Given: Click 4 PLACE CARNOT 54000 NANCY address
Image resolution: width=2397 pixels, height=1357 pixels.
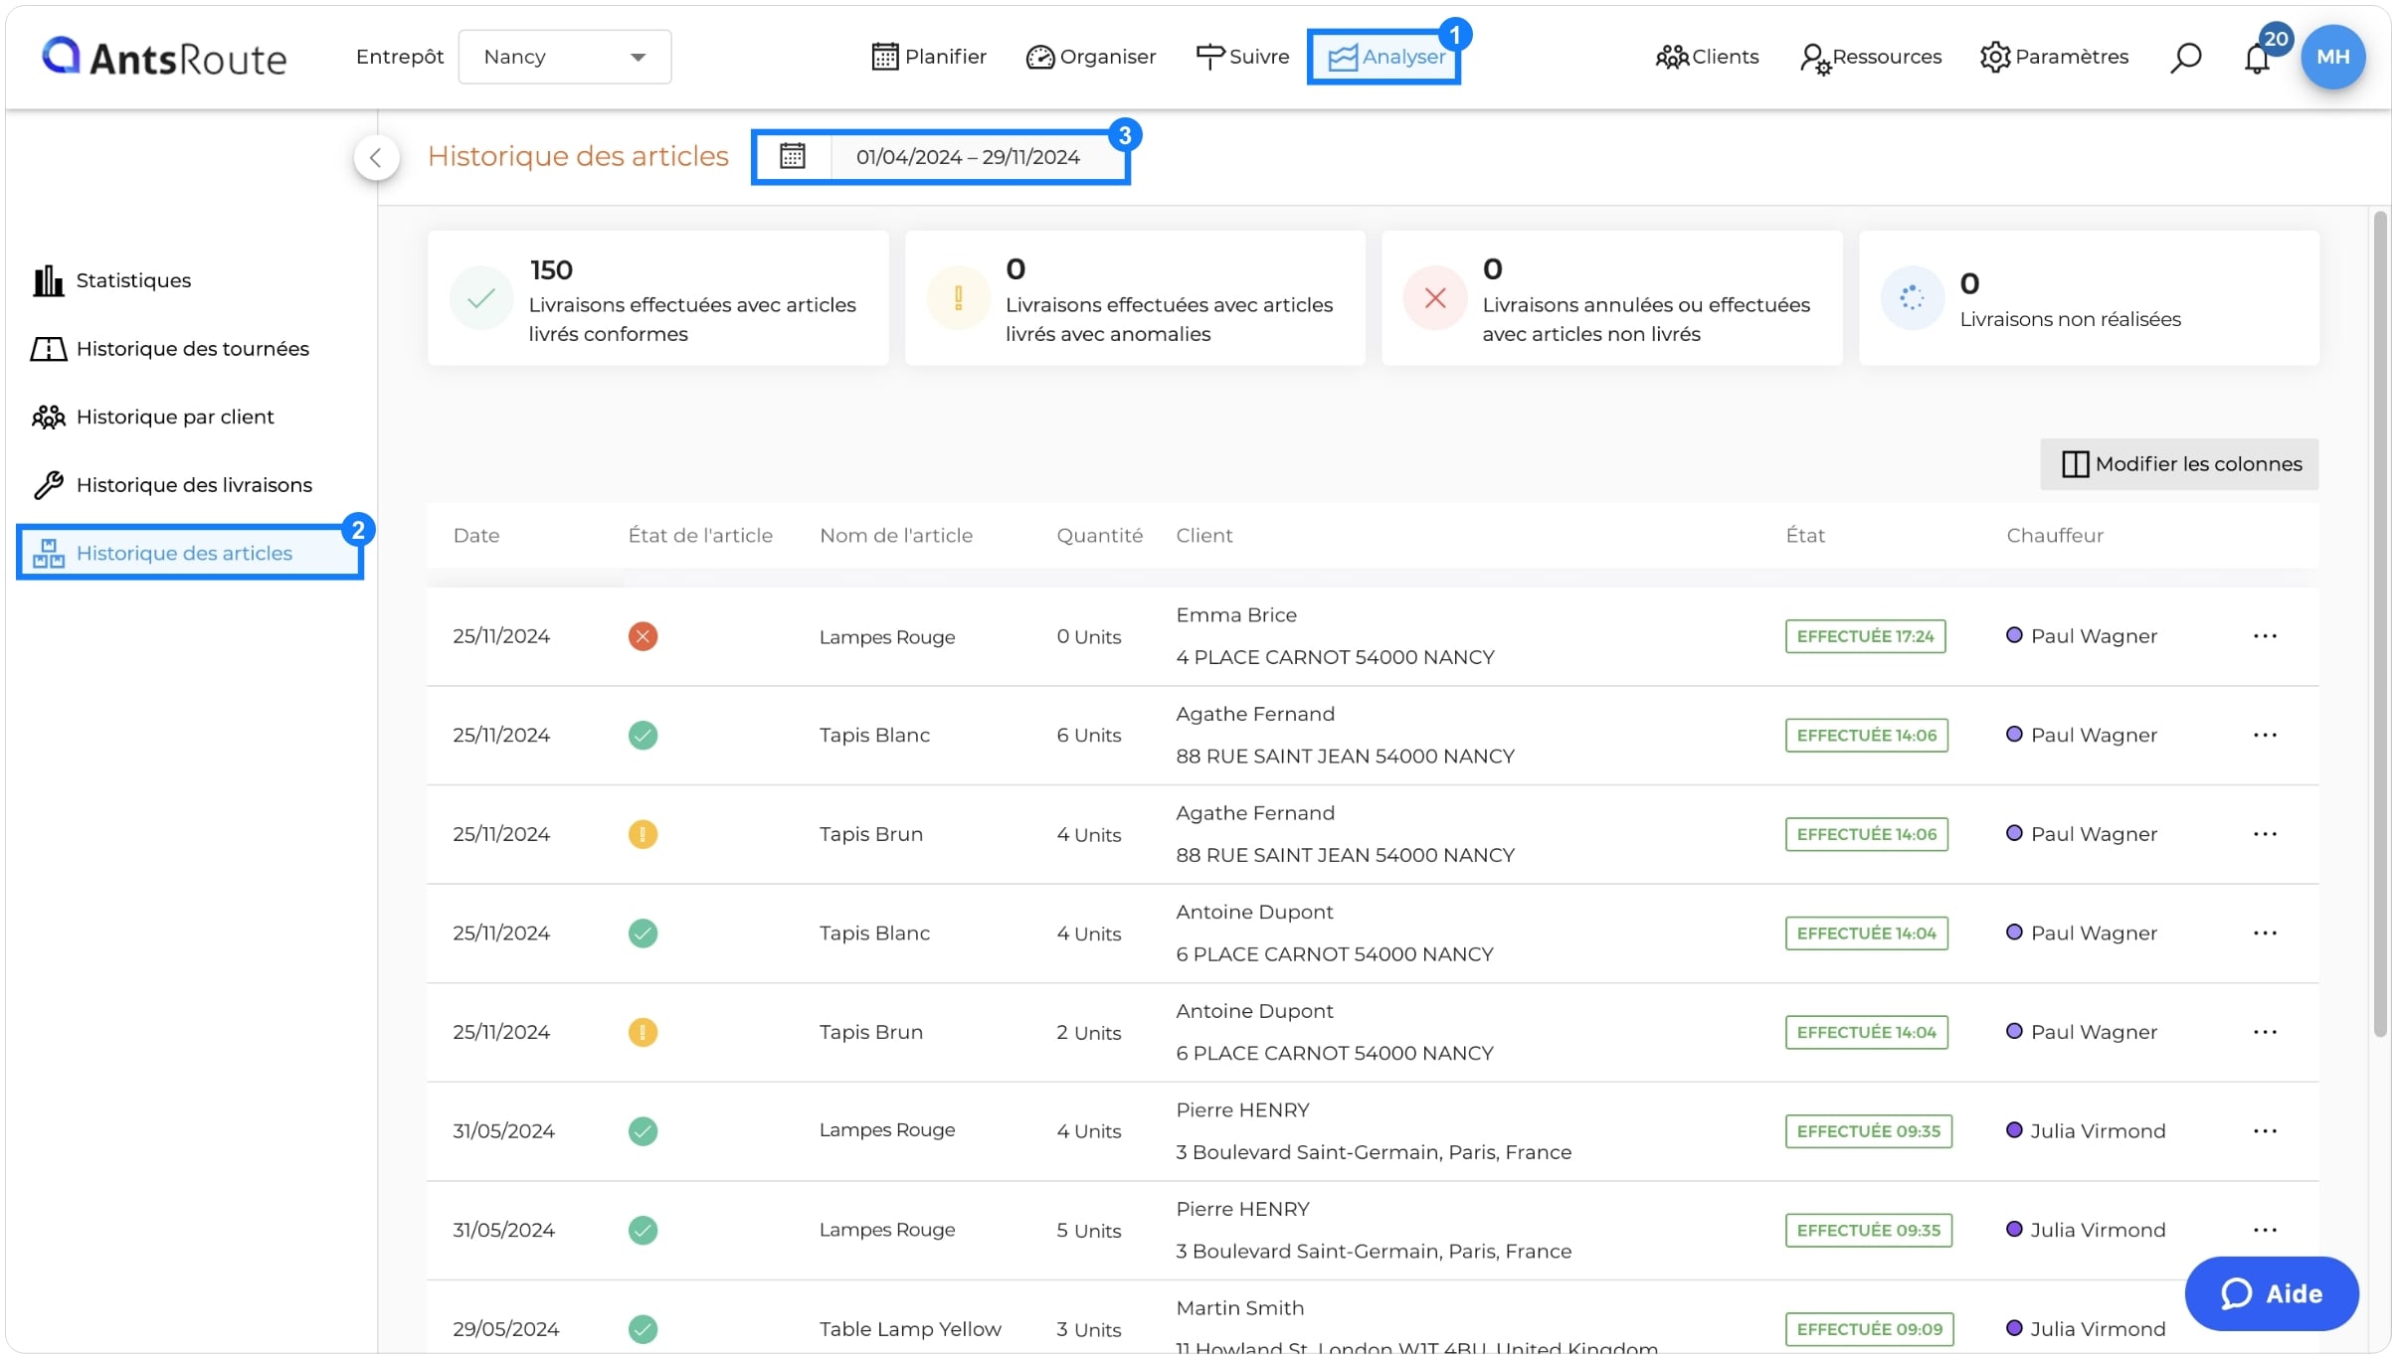Looking at the screenshot, I should (x=1335, y=657).
